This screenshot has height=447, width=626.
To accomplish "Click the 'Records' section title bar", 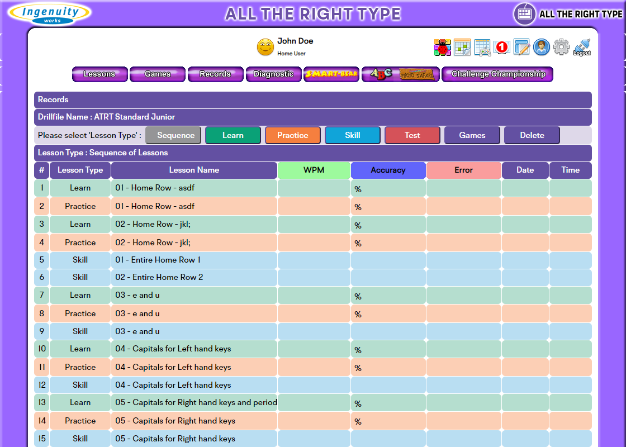I will 313,100.
